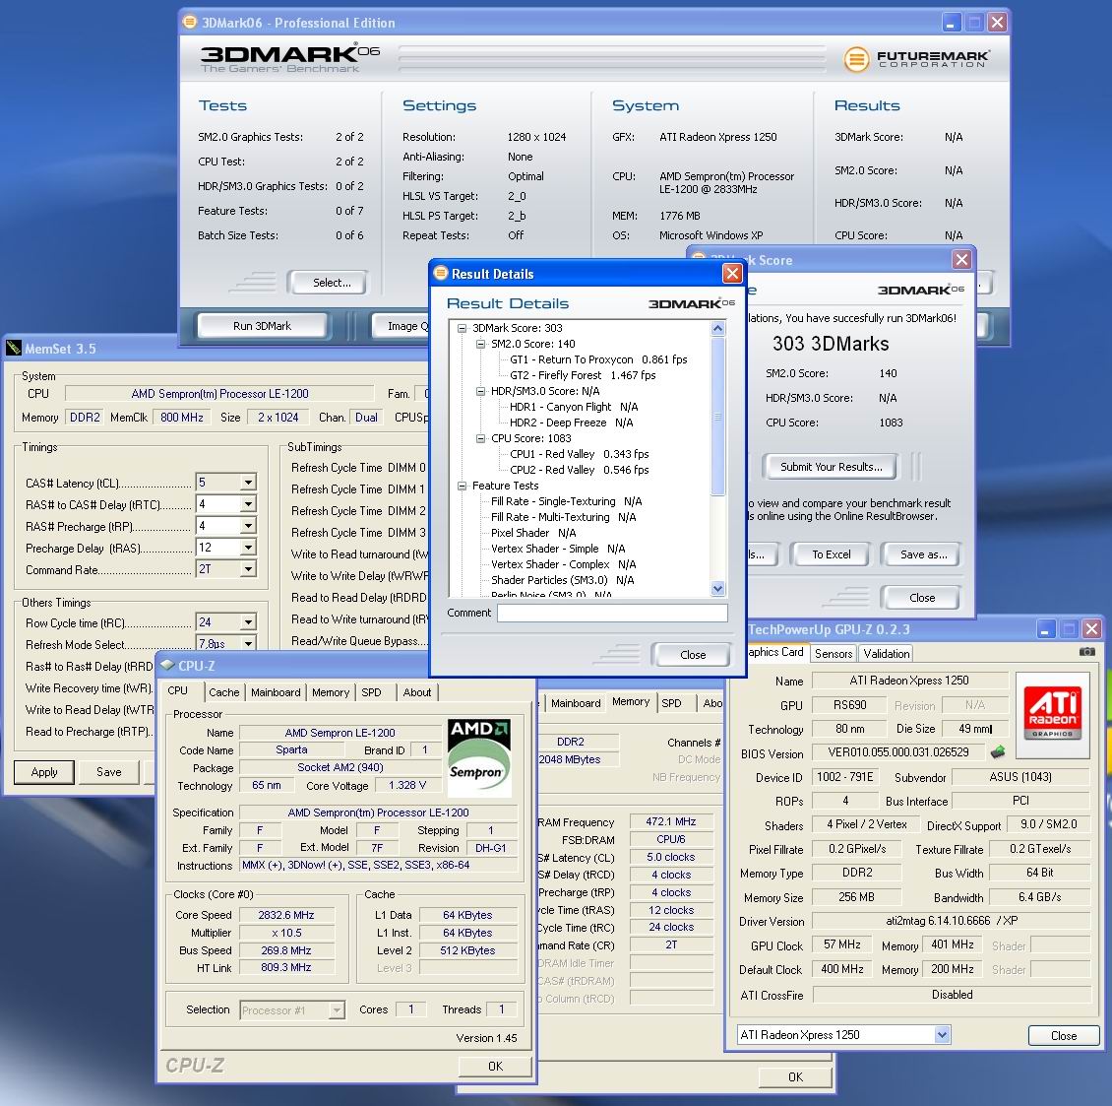The image size is (1112, 1106).
Task: Collapse the SM2.0 Score: 140 node
Action: click(481, 344)
